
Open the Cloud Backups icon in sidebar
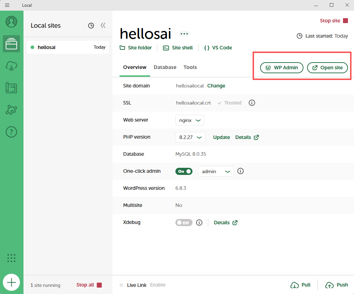(11, 66)
